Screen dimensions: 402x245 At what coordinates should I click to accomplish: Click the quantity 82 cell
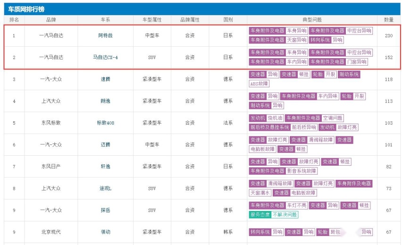pyautogui.click(x=389, y=167)
